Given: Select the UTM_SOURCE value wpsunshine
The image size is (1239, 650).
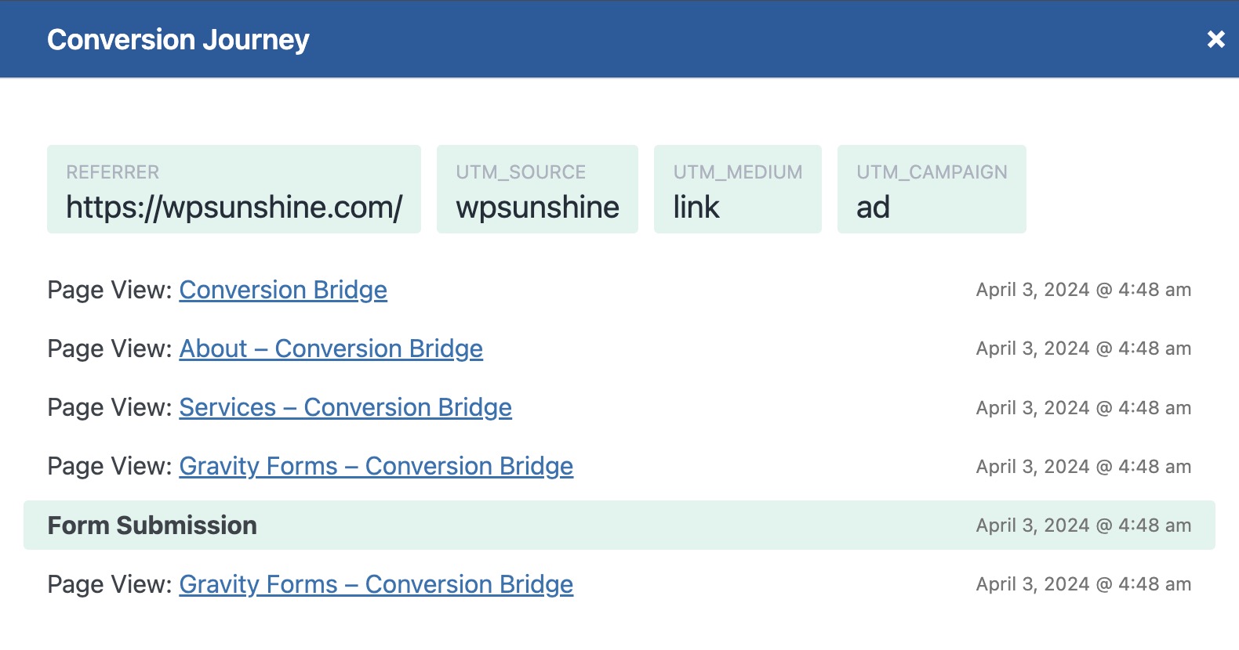Looking at the screenshot, I should 537,207.
